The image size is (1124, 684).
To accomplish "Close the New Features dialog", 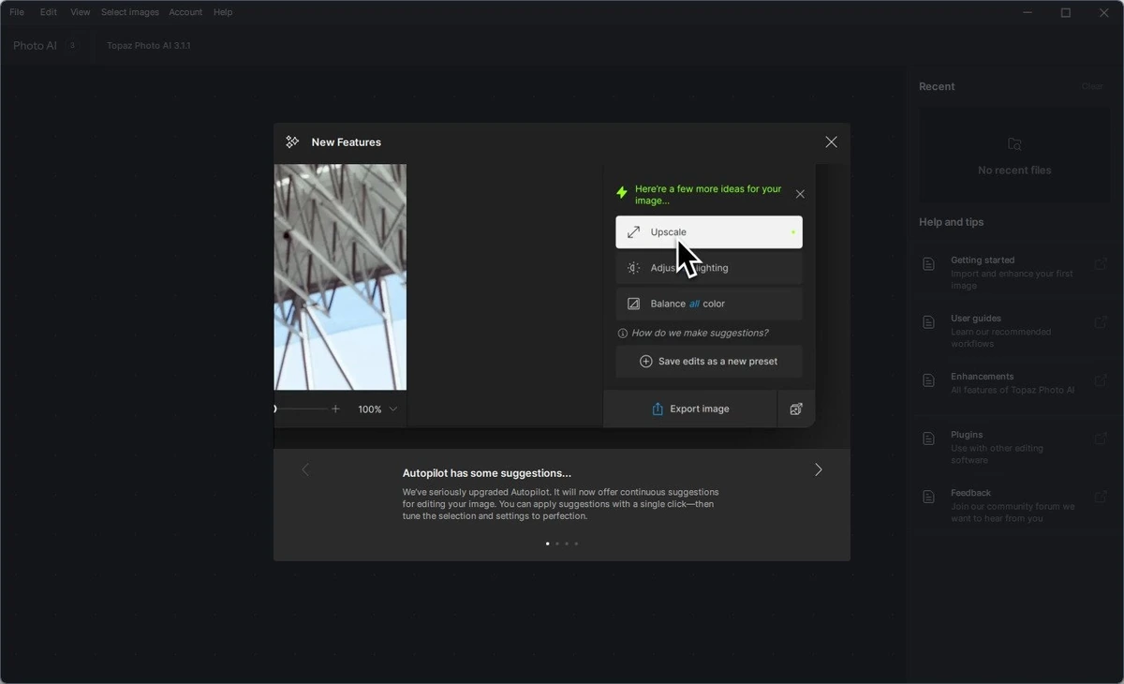I will [x=831, y=142].
